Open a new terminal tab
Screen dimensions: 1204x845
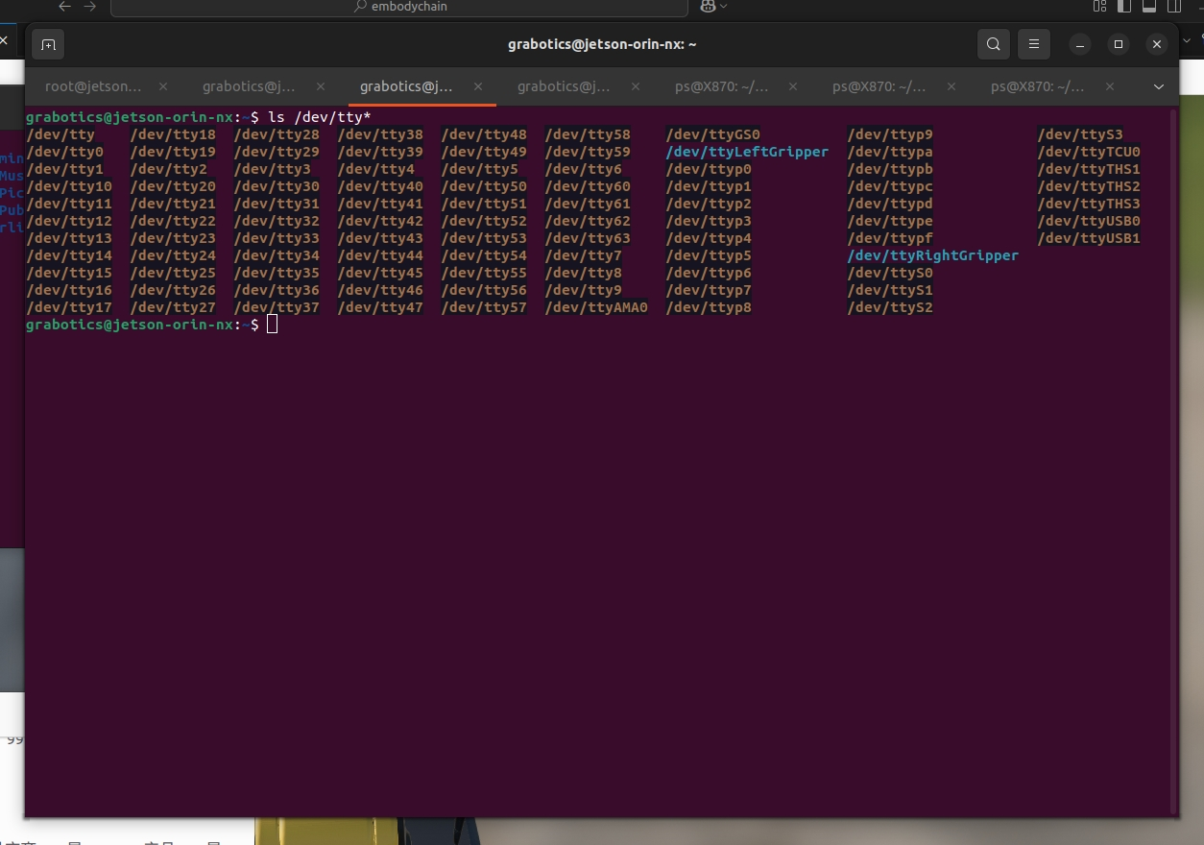coord(48,44)
